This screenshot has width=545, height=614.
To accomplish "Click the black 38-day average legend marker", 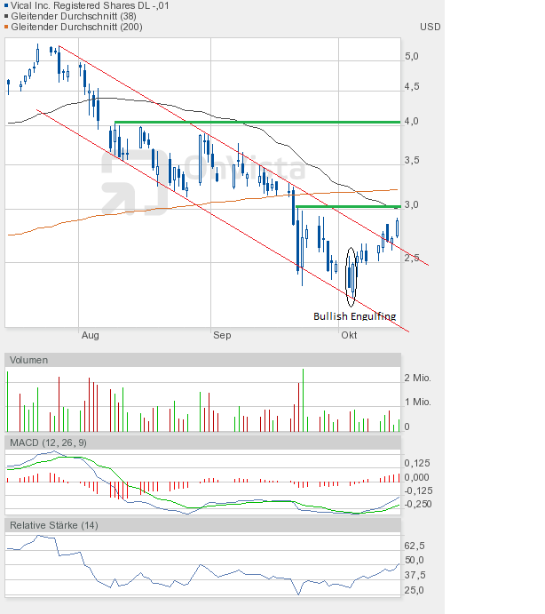I will coord(8,16).
